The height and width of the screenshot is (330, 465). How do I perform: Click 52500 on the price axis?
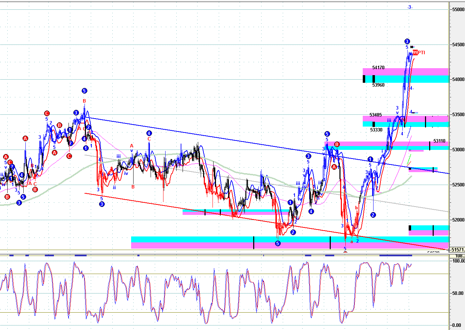pos(458,185)
